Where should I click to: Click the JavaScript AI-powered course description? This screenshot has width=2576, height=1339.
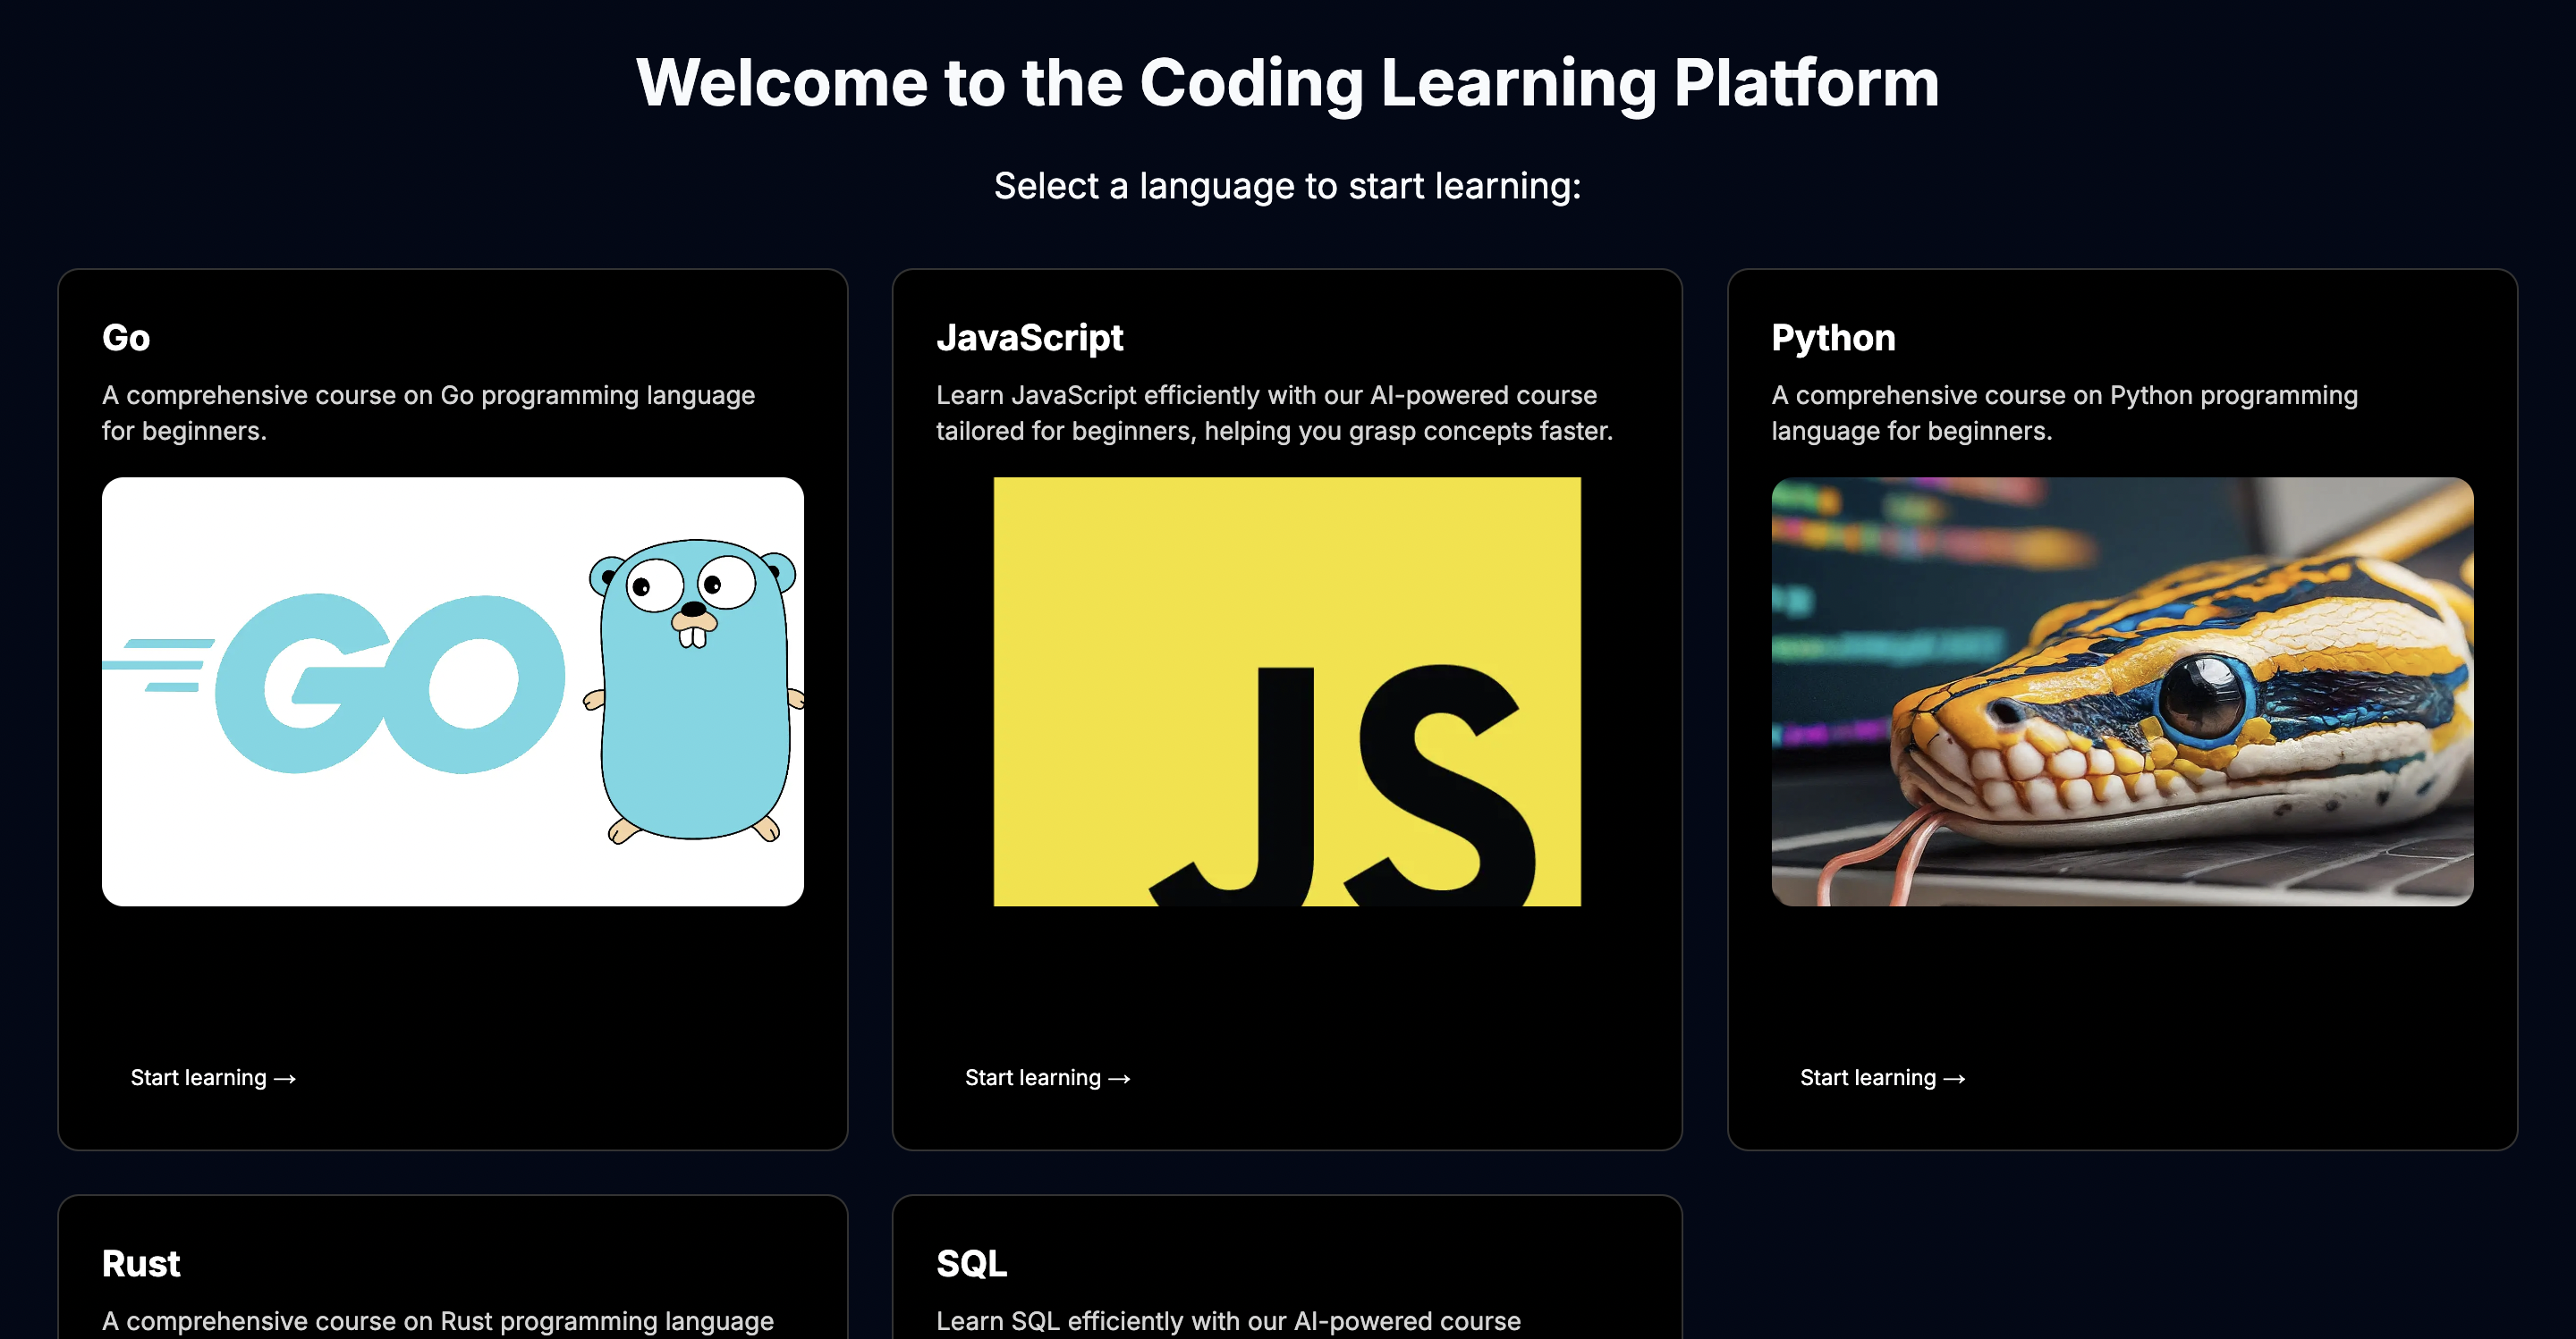point(1273,413)
